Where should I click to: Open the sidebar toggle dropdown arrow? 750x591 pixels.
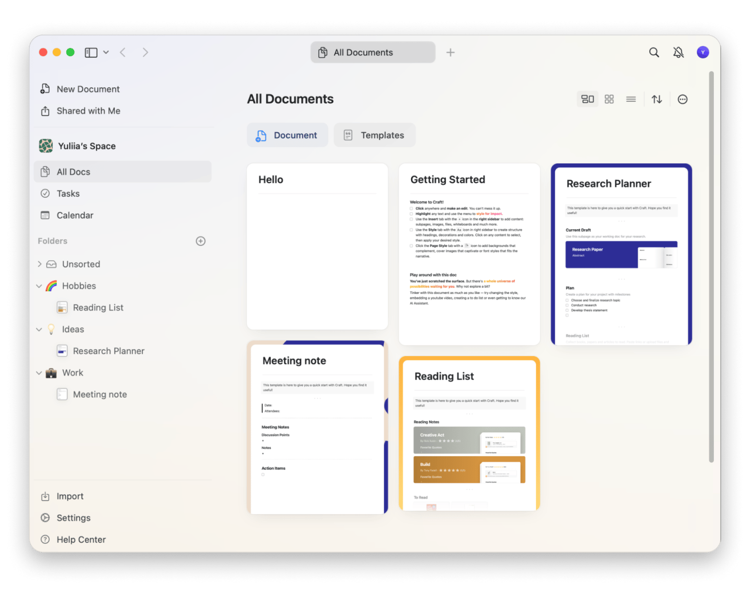point(106,52)
